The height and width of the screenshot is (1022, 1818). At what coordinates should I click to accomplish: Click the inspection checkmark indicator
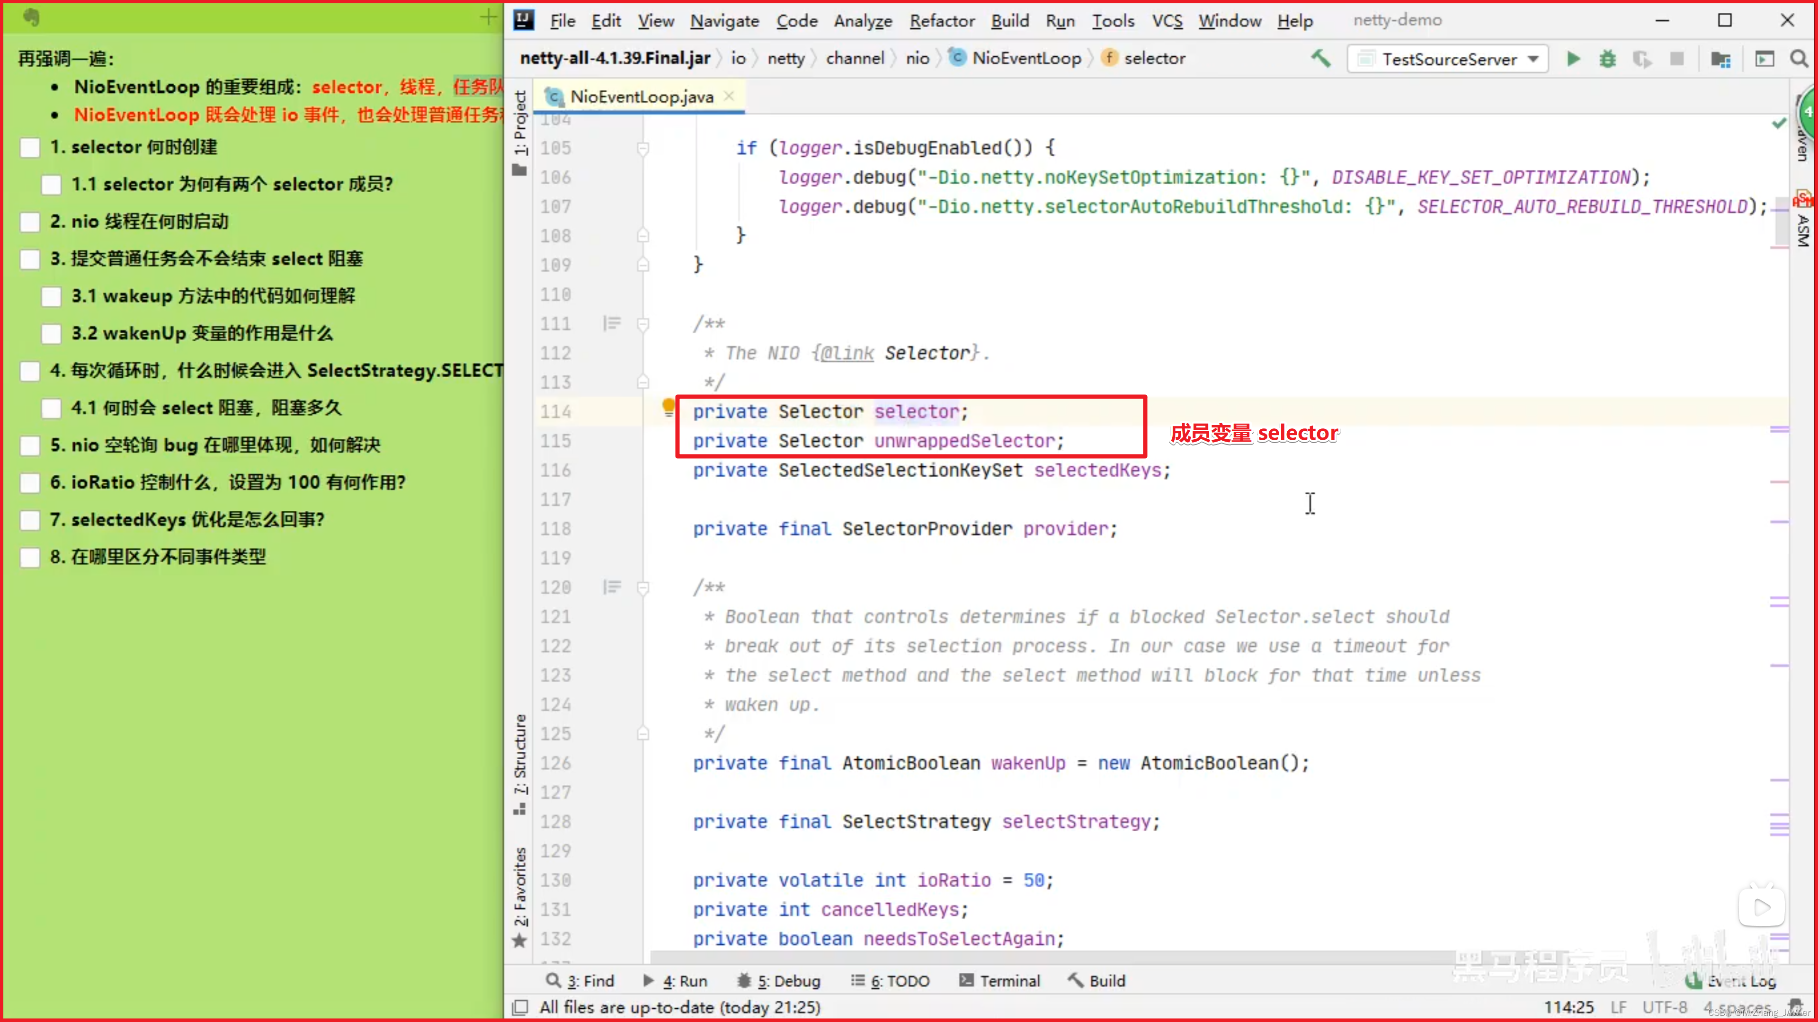pyautogui.click(x=1779, y=124)
